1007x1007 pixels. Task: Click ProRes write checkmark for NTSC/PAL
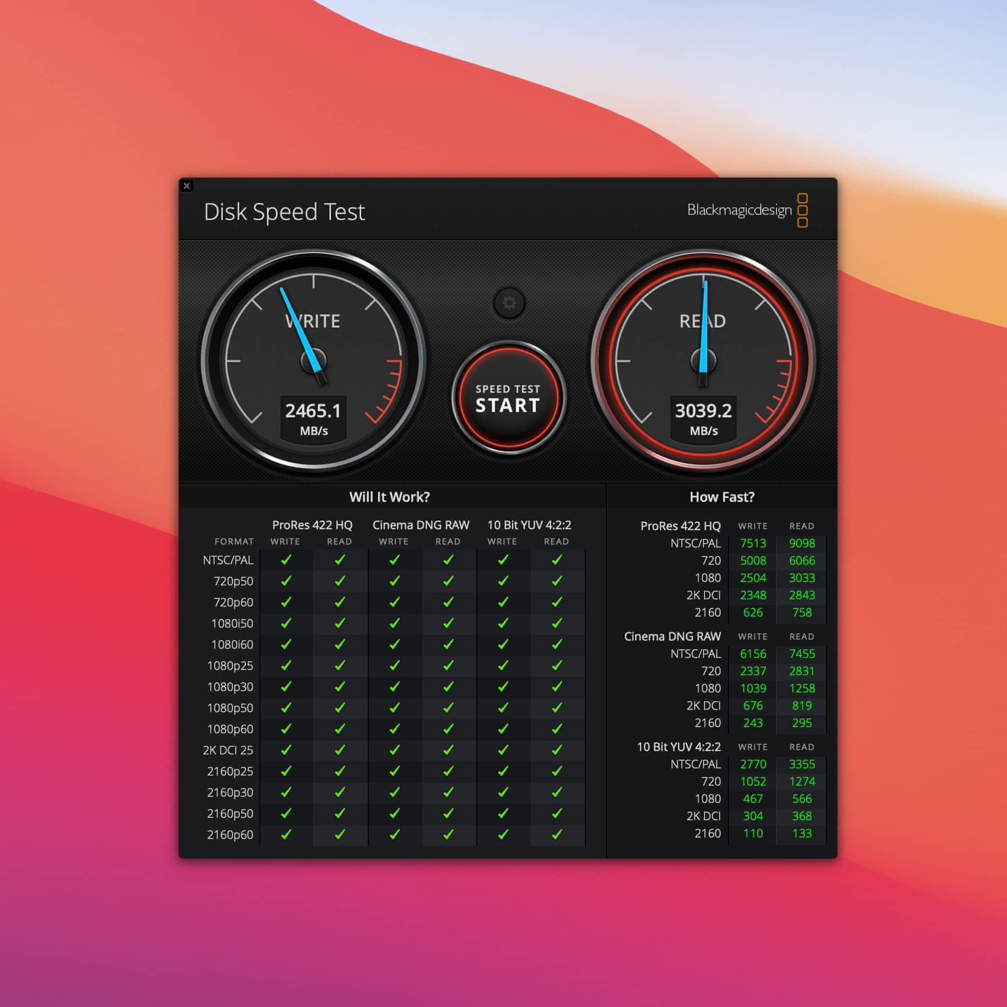(x=286, y=560)
